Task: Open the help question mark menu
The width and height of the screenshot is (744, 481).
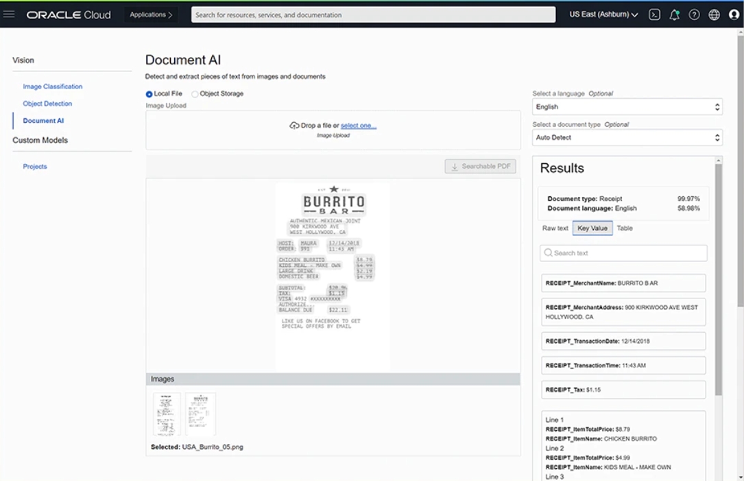Action: [x=694, y=14]
